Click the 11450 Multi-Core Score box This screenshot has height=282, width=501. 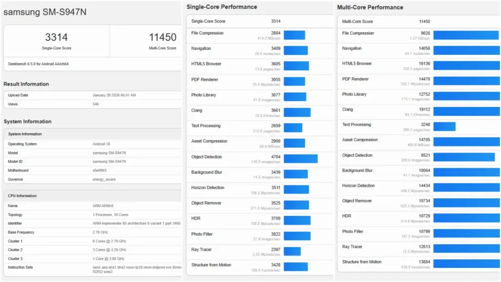tap(162, 41)
